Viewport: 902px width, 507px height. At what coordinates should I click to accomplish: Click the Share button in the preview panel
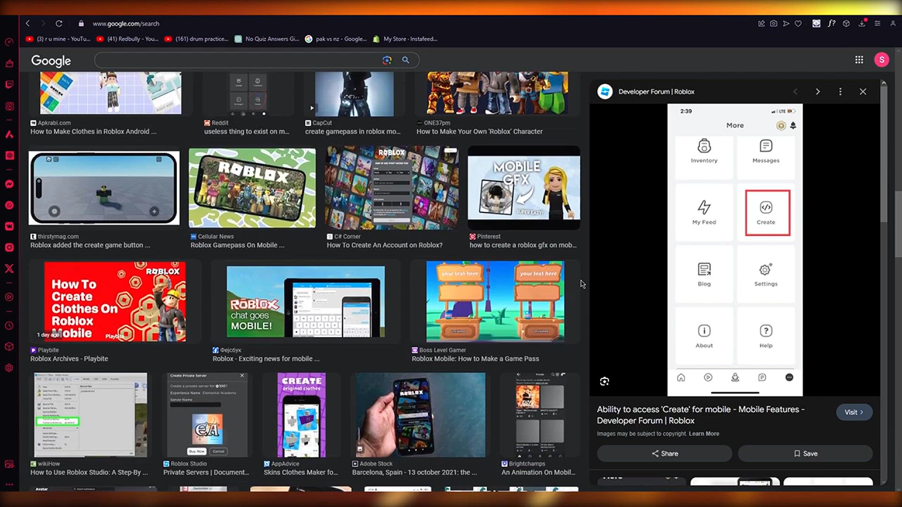click(x=664, y=453)
